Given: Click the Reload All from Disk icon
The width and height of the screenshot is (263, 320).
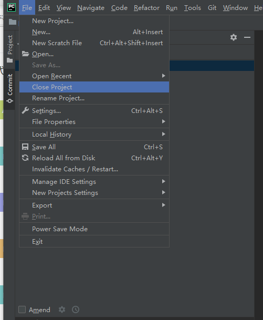Looking at the screenshot, I should click(x=25, y=158).
